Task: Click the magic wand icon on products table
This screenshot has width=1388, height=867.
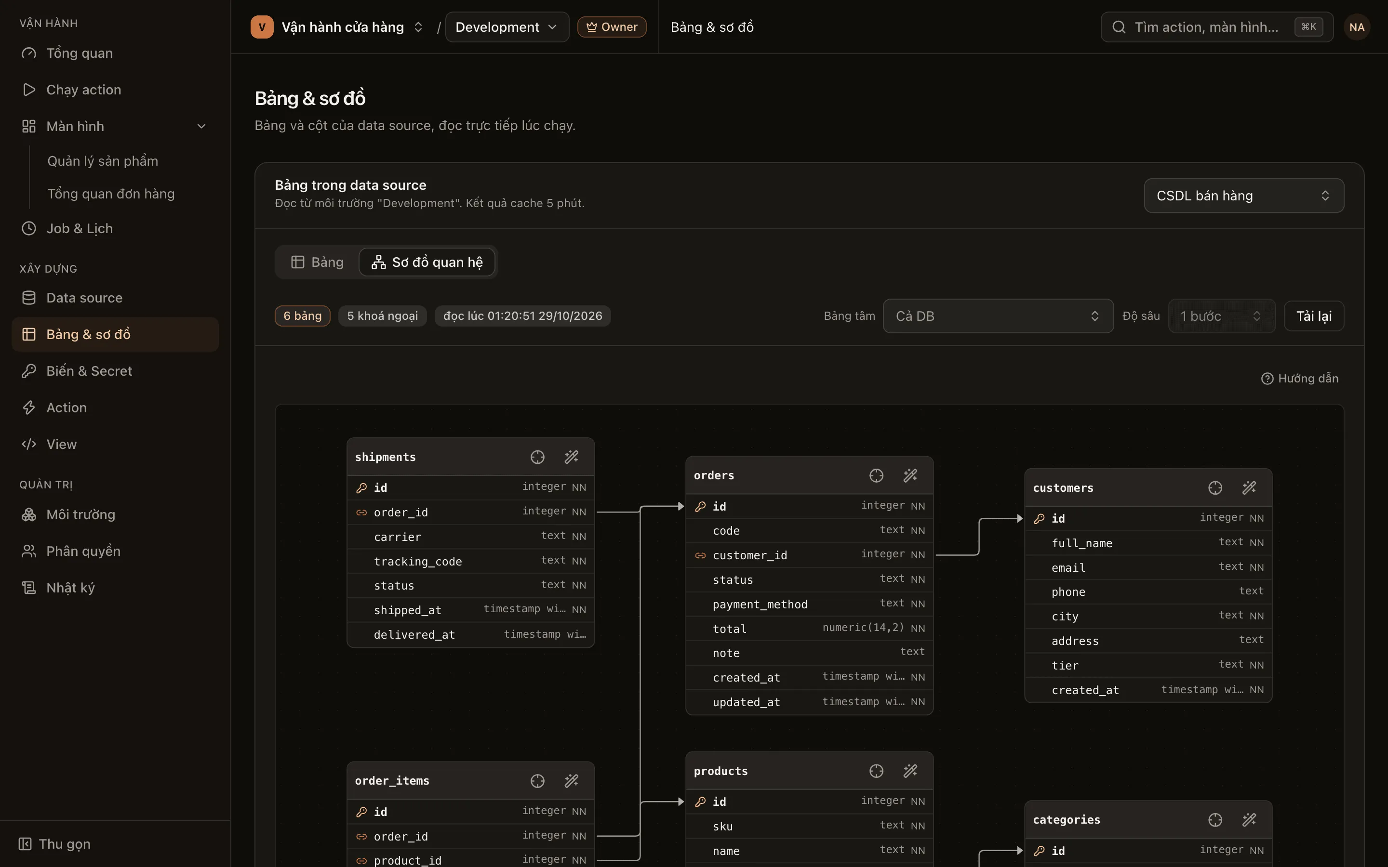Action: click(910, 771)
